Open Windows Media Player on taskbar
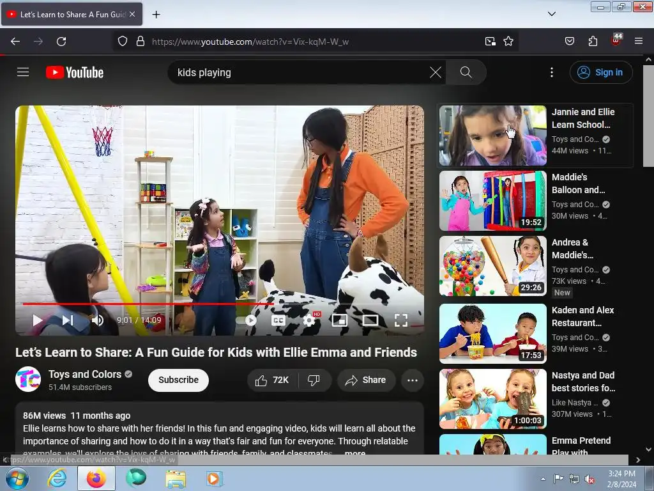This screenshot has width=654, height=491. coord(214,479)
